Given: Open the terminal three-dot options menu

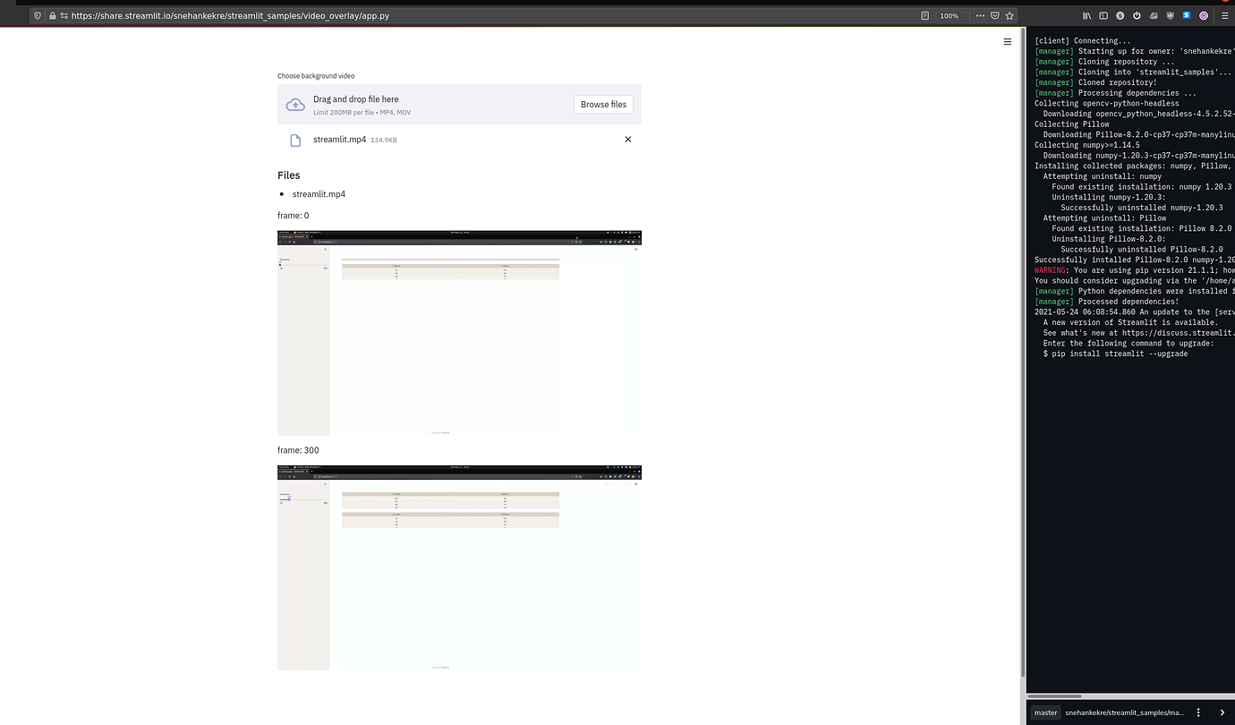Looking at the screenshot, I should (x=1198, y=712).
